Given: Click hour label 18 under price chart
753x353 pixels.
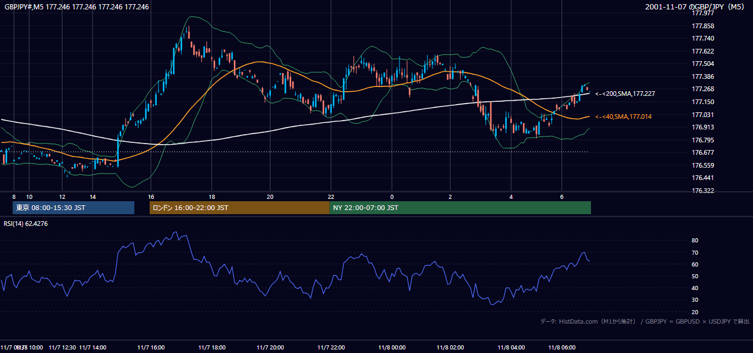Looking at the screenshot, I should (212, 197).
